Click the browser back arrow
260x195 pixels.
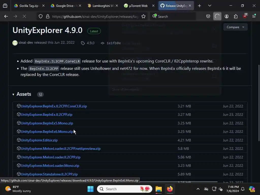coord(6,17)
